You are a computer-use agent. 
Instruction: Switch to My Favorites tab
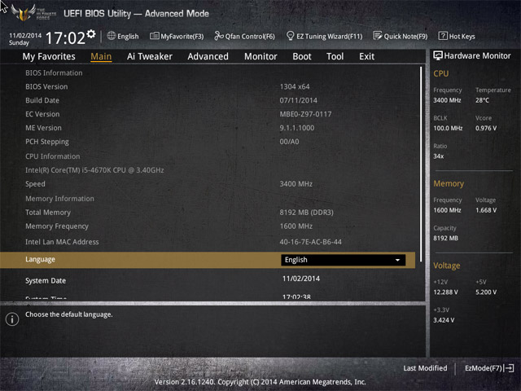click(x=49, y=56)
